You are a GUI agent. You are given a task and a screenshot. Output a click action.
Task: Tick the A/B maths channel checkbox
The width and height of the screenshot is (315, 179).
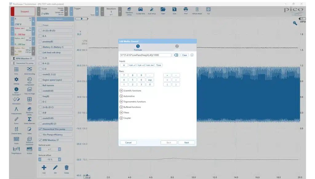click(40, 113)
